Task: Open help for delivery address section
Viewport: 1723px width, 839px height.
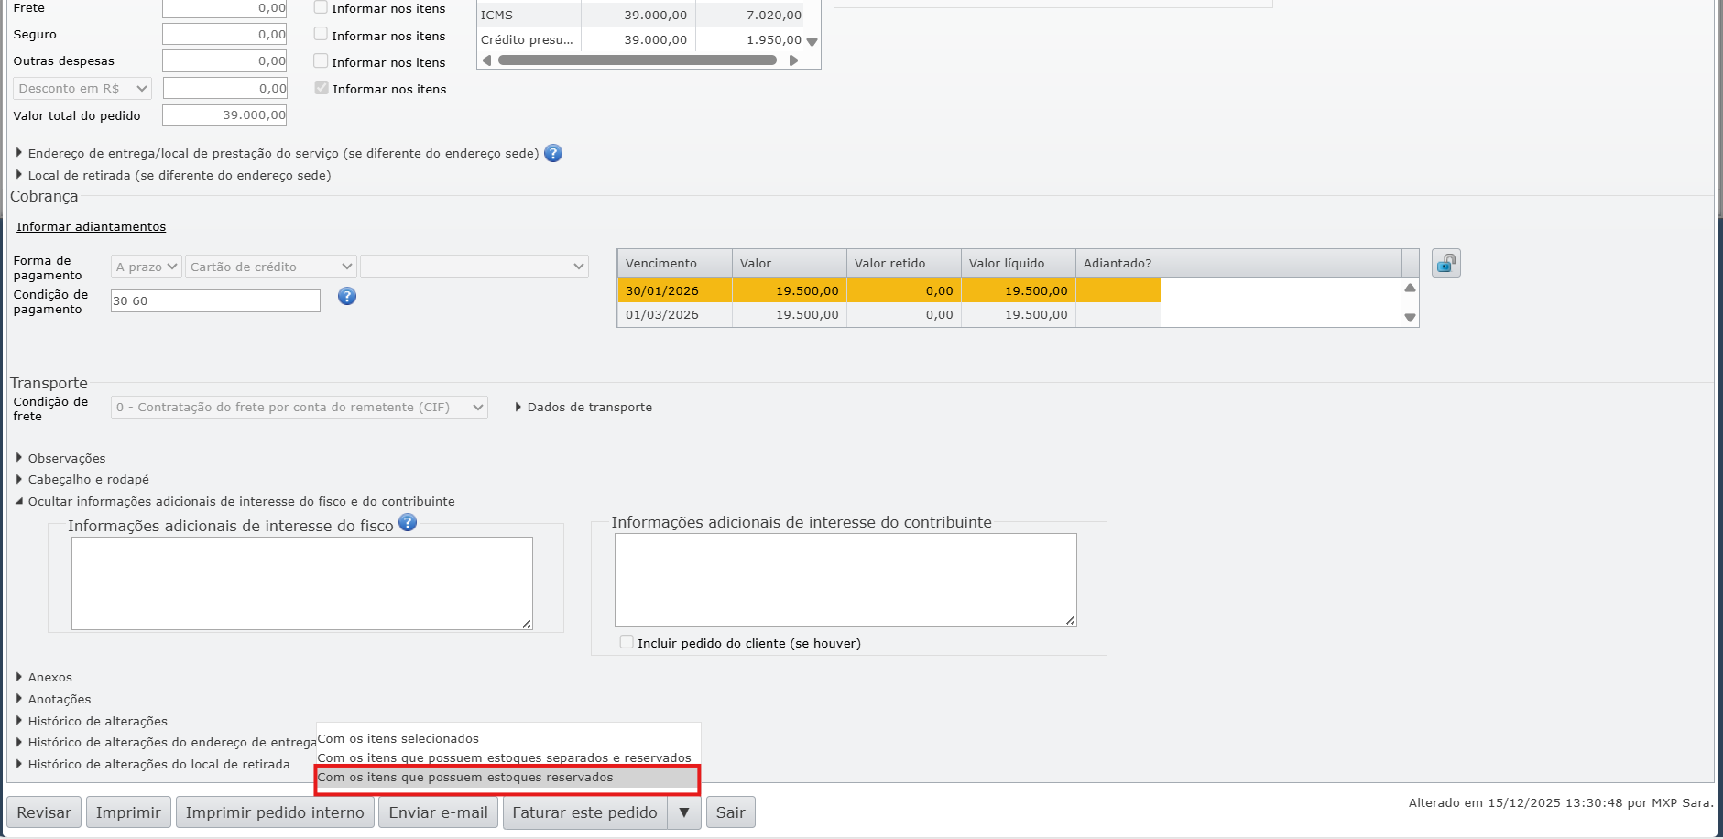Action: [553, 153]
